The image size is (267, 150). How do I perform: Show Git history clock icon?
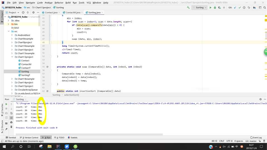click(244, 7)
